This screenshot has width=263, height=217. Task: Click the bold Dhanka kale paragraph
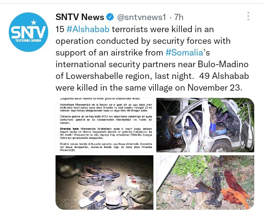(x=106, y=133)
